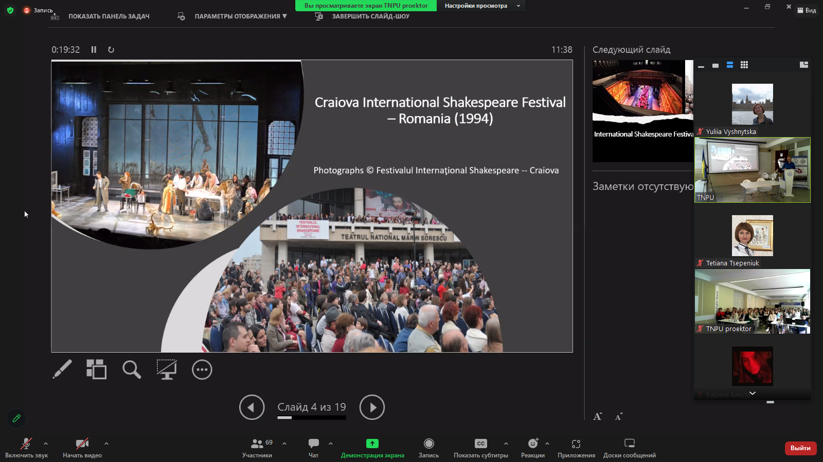Click Завершить слайд-шоу in top bar

coord(370,16)
